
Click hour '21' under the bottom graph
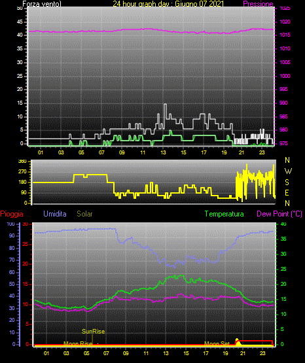(x=242, y=353)
